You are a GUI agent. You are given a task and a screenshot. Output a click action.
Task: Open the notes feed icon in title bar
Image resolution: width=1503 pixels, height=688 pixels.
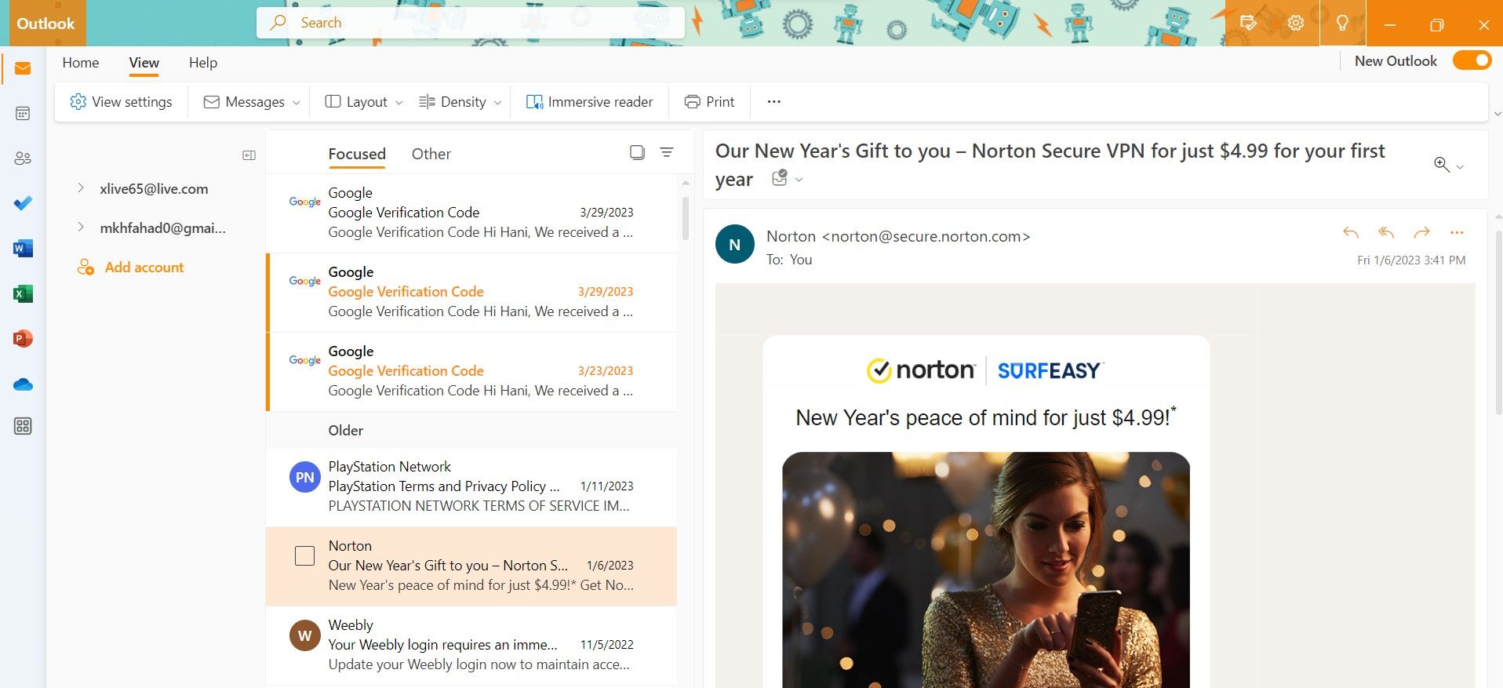coord(1248,23)
